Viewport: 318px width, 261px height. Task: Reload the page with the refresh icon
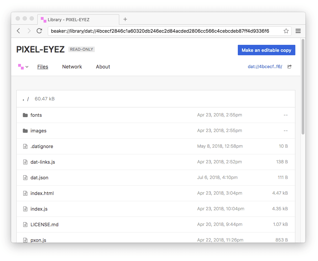pyautogui.click(x=39, y=31)
